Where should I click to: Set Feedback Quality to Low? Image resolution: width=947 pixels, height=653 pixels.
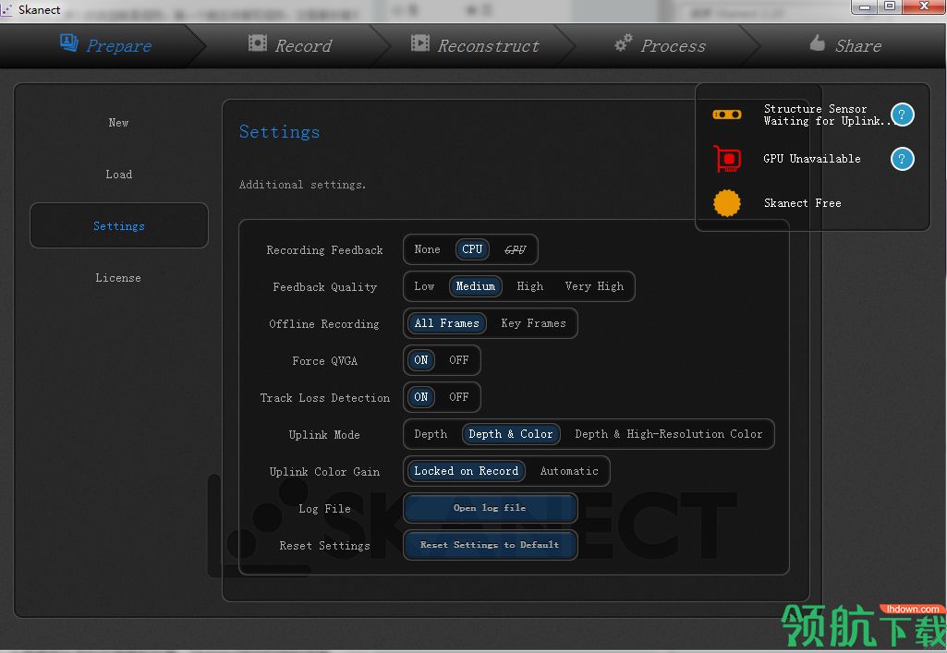424,286
